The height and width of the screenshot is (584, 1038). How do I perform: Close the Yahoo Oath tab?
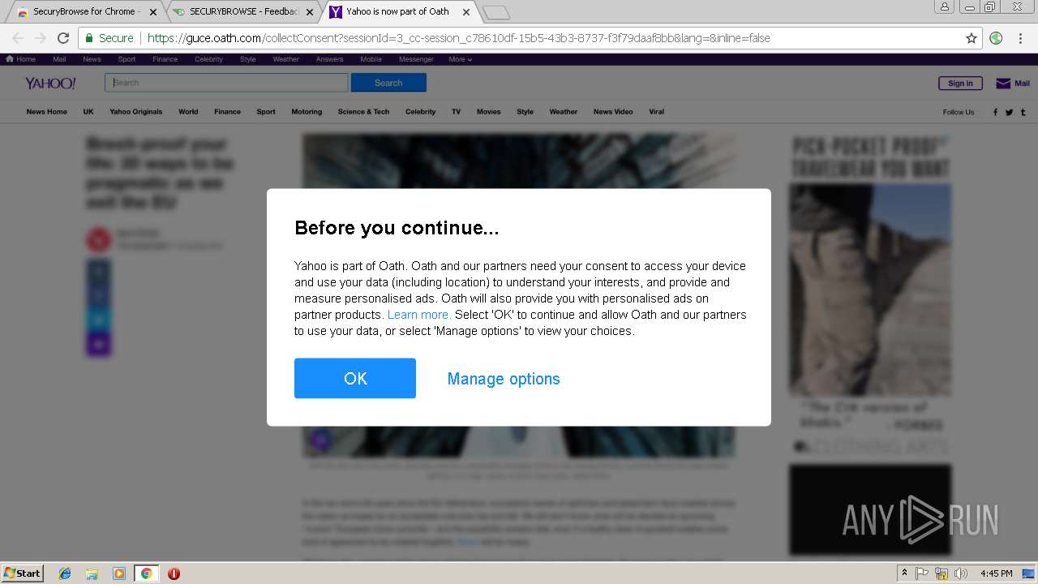[465, 12]
